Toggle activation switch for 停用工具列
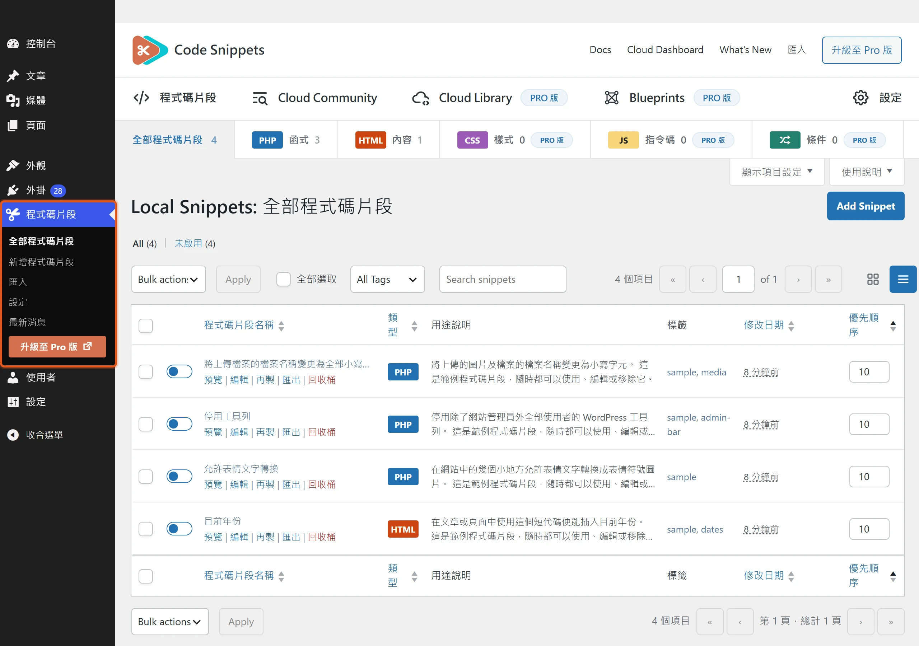This screenshot has height=646, width=919. click(x=179, y=424)
